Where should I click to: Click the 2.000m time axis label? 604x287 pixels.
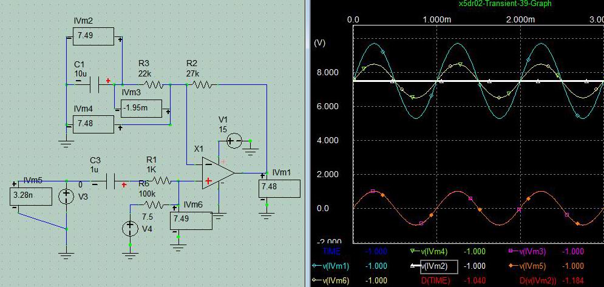tap(521, 19)
